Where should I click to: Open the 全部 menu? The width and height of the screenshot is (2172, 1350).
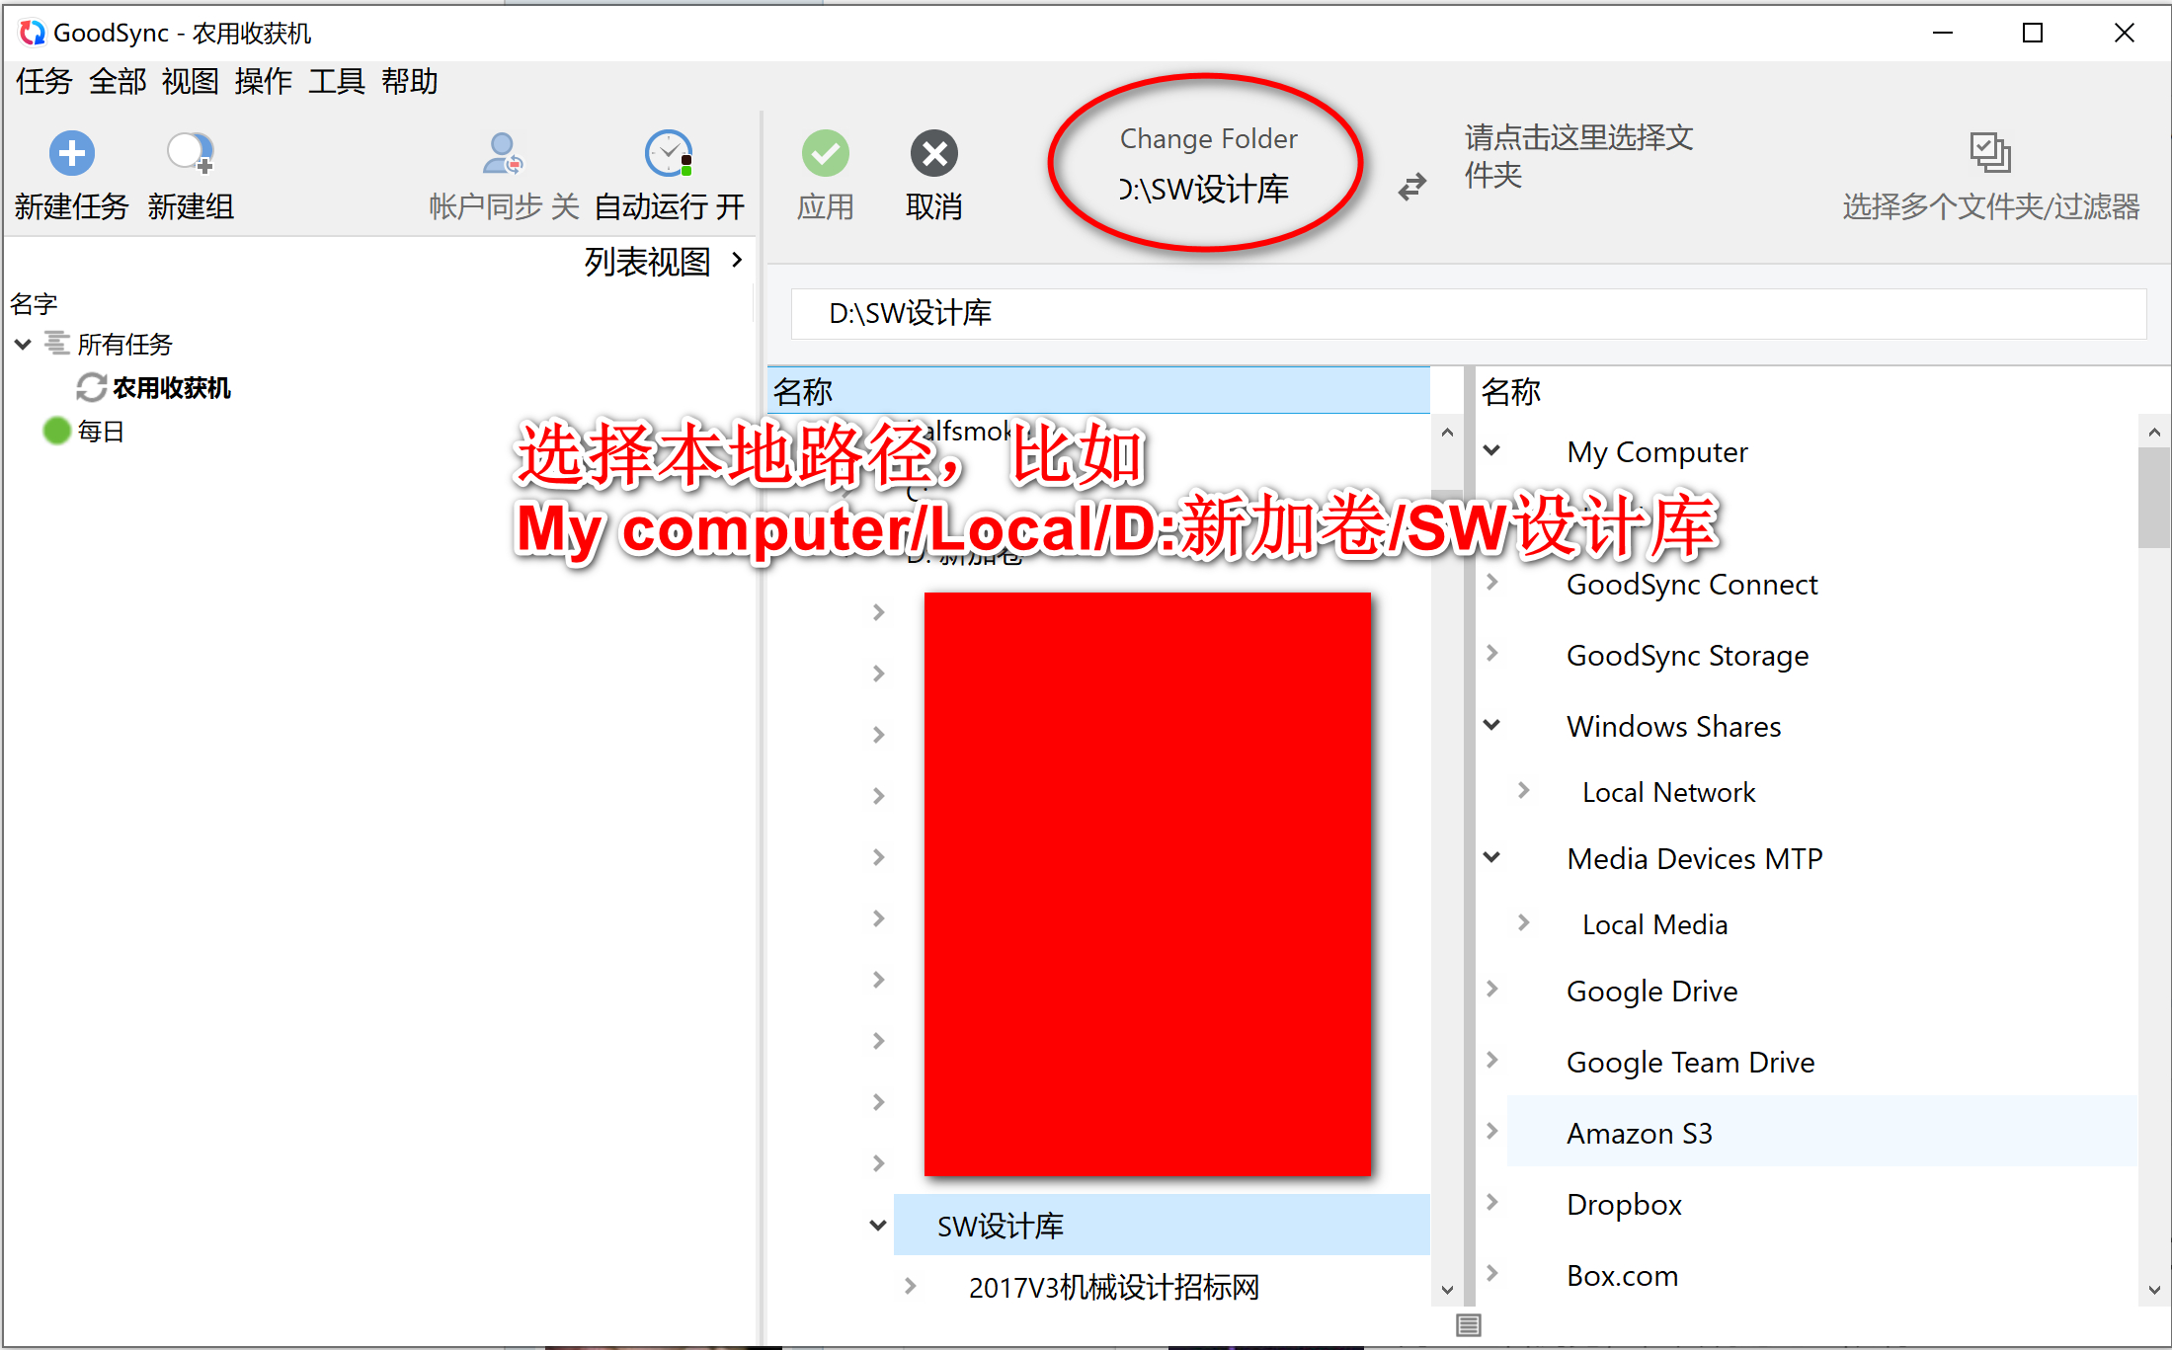pos(118,81)
